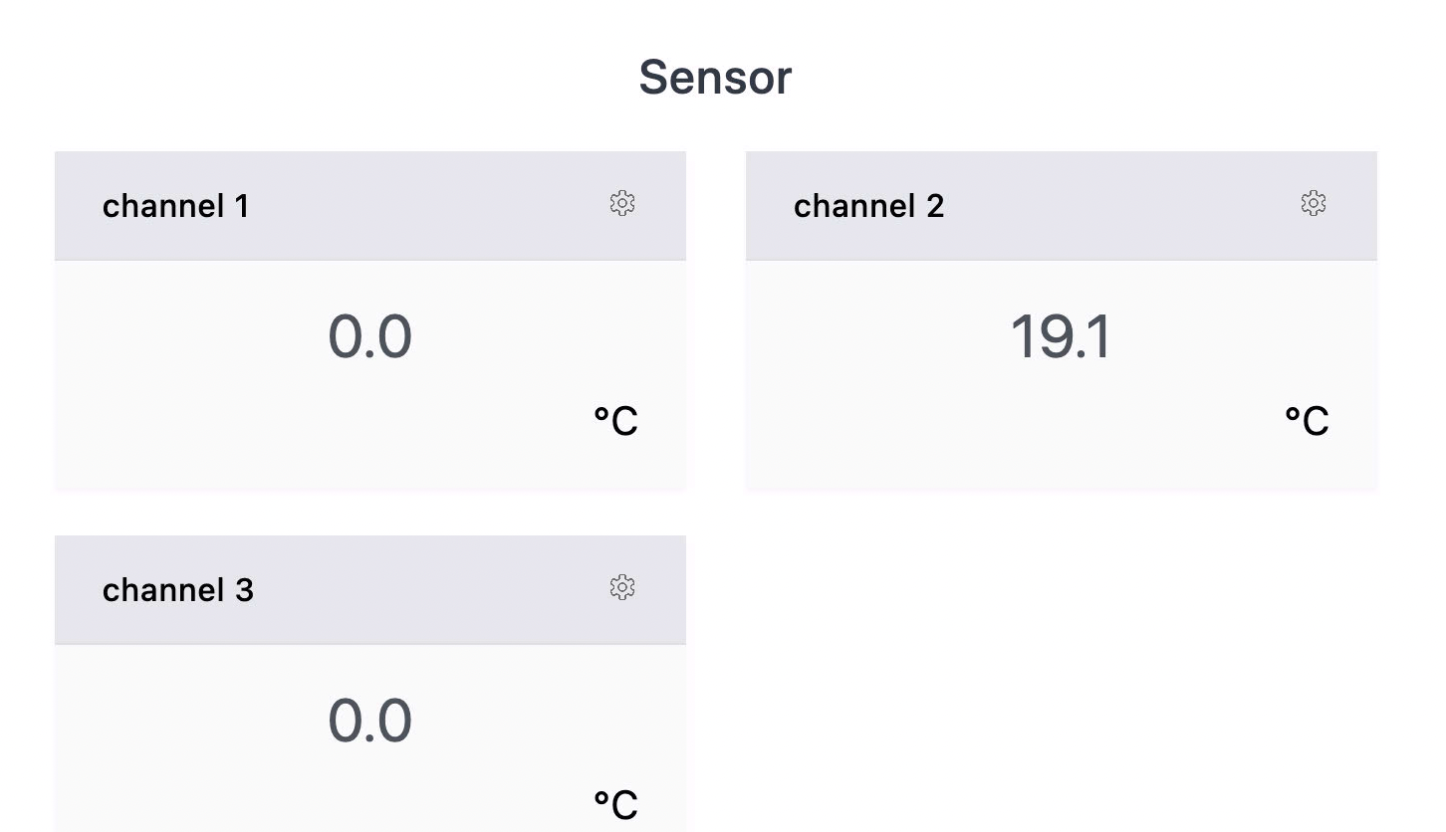Image resolution: width=1446 pixels, height=832 pixels.
Task: Click the 0.0 reading in channel 3
Action: [x=369, y=722]
